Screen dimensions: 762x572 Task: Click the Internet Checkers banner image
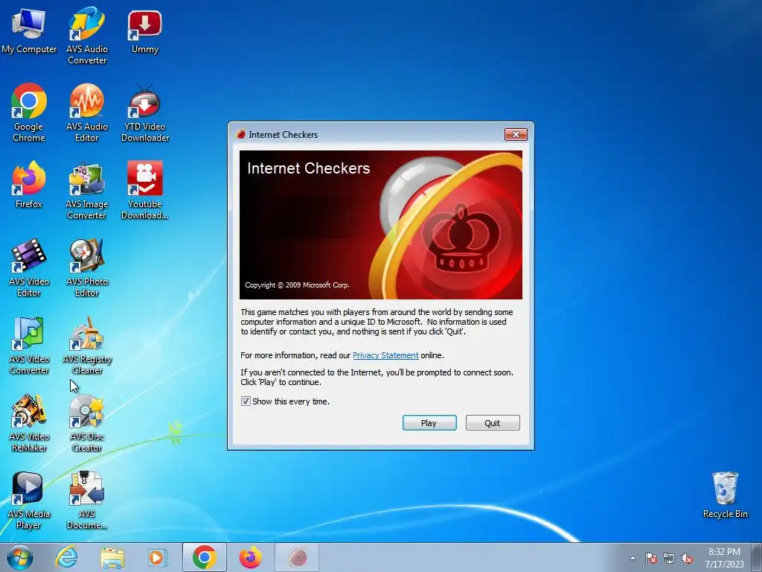[x=380, y=225]
